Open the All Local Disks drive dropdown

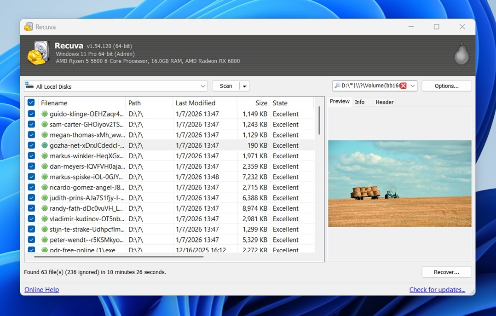coord(203,86)
